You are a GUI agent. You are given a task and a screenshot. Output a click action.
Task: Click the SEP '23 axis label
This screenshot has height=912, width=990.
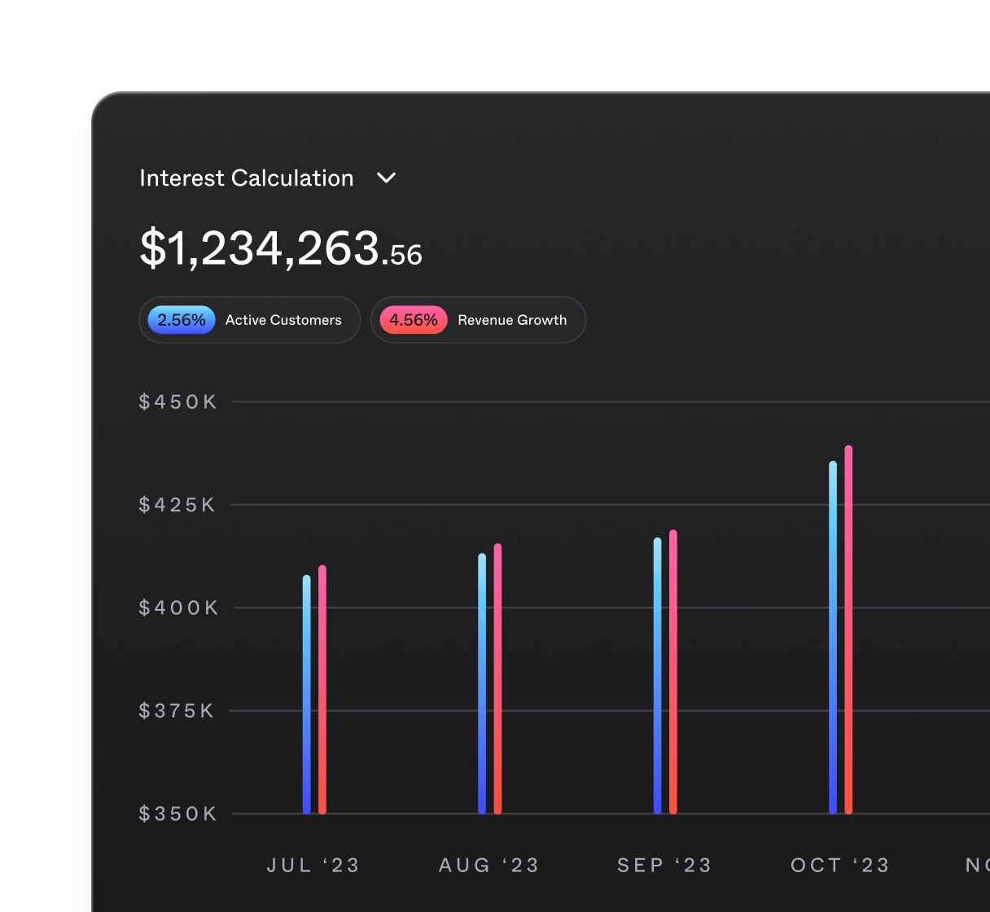tap(664, 865)
